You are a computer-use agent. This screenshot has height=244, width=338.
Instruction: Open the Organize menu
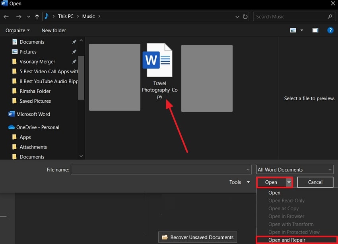[17, 30]
